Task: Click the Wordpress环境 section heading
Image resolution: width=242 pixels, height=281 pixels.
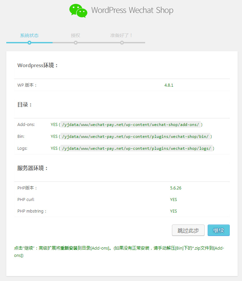Action: coord(37,65)
